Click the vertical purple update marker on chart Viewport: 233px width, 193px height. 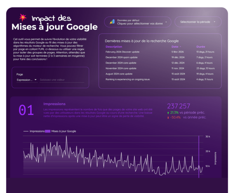click(x=199, y=156)
